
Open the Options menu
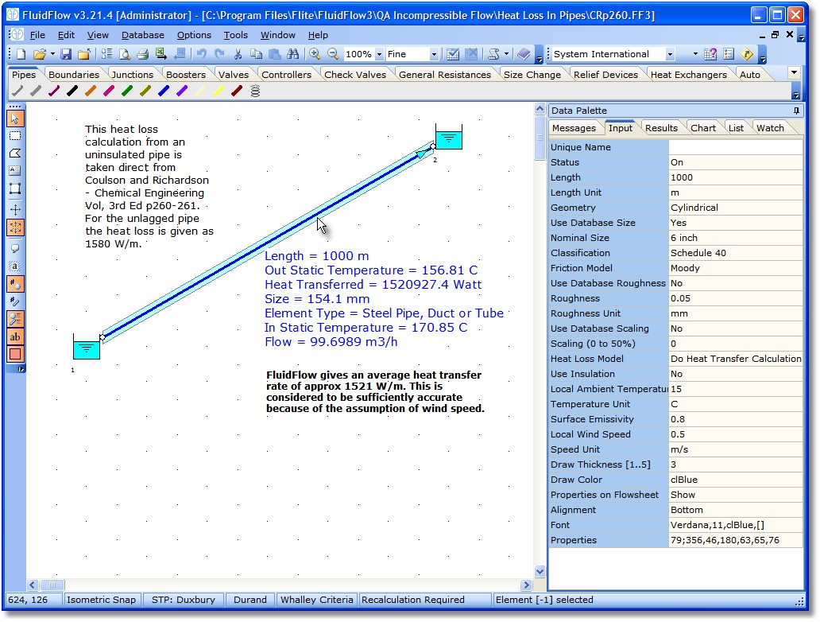point(194,35)
